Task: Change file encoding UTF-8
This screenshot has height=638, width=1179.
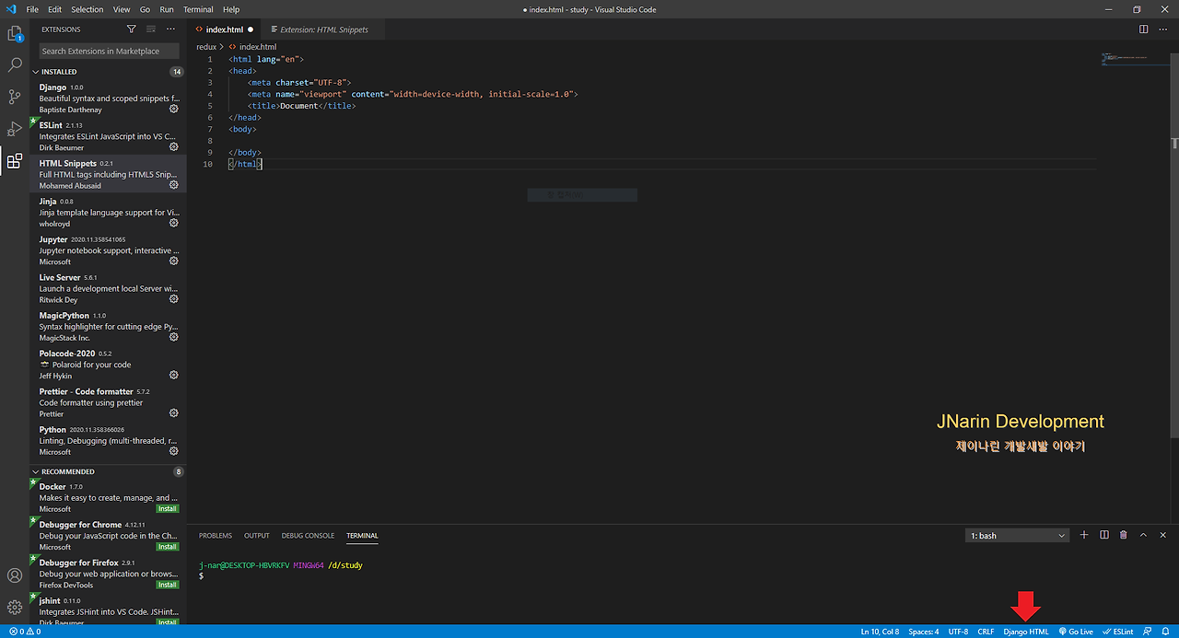Action: tap(958, 632)
